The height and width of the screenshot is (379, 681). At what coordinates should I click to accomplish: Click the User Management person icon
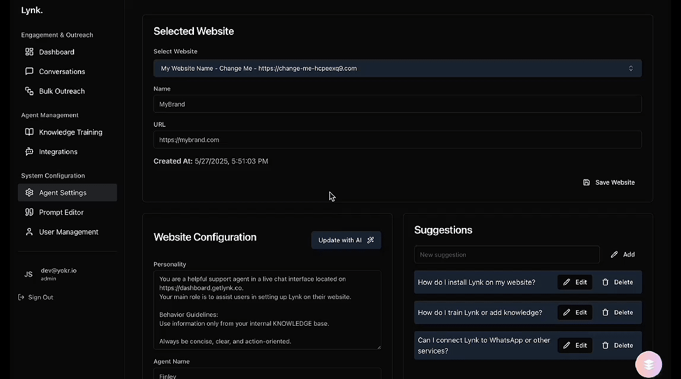coord(29,232)
